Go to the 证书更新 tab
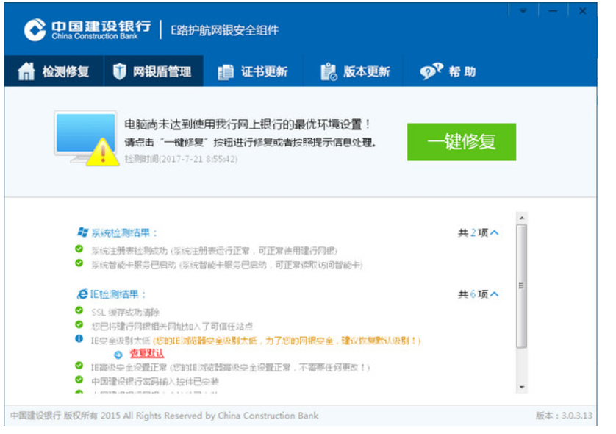The width and height of the screenshot is (616, 434). (x=254, y=71)
